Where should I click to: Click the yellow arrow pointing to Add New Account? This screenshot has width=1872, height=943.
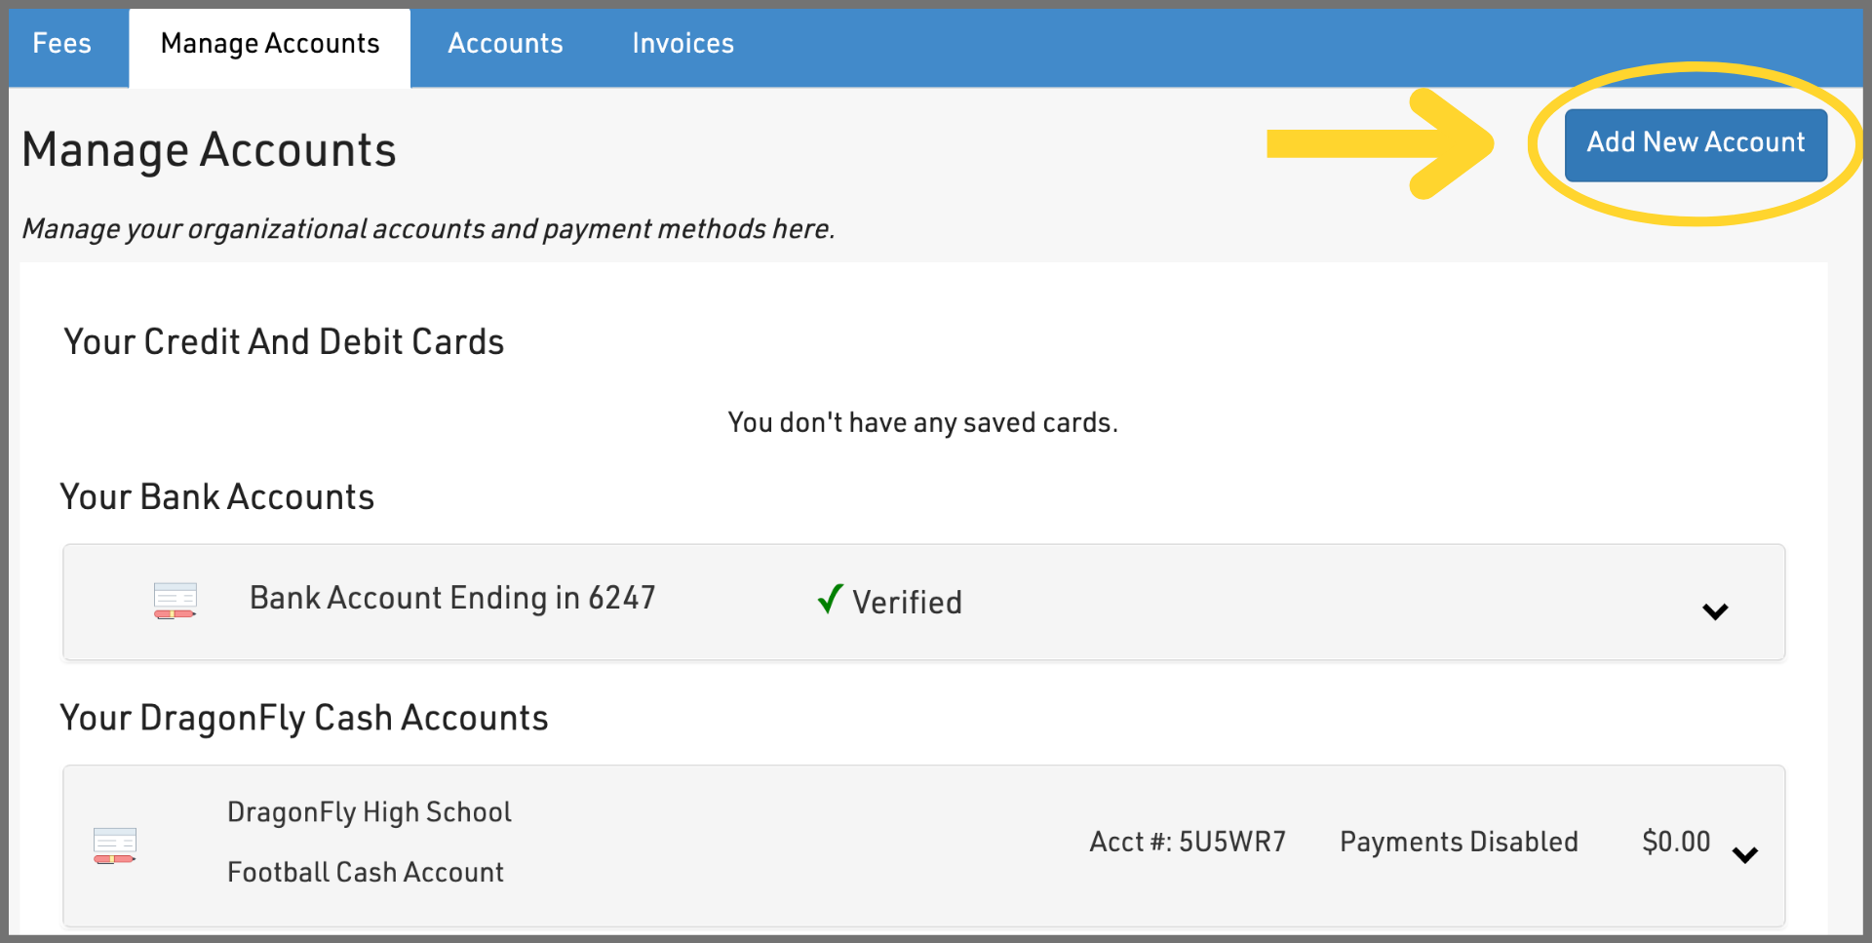(x=1380, y=144)
